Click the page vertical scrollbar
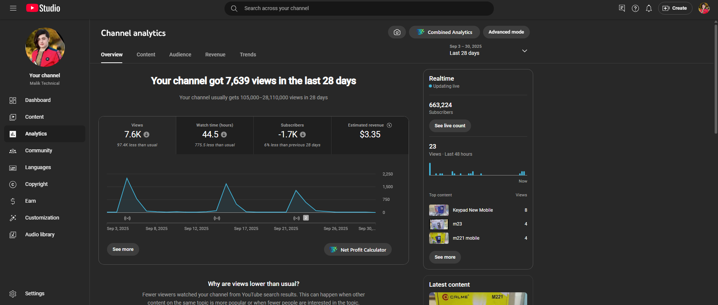The image size is (718, 305). (x=716, y=78)
